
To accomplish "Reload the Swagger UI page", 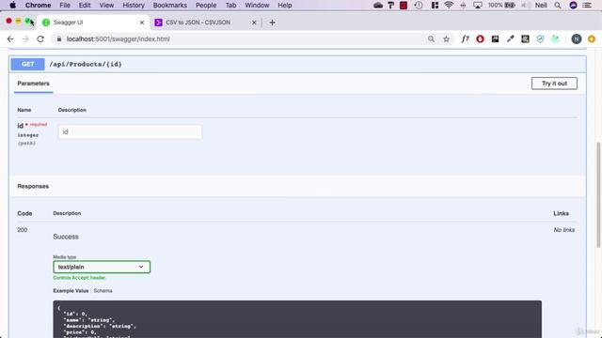I will [40, 39].
